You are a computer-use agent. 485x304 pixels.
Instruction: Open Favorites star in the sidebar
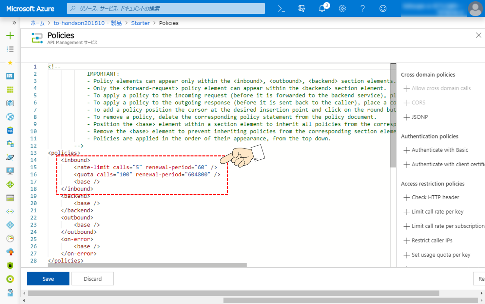(10, 63)
